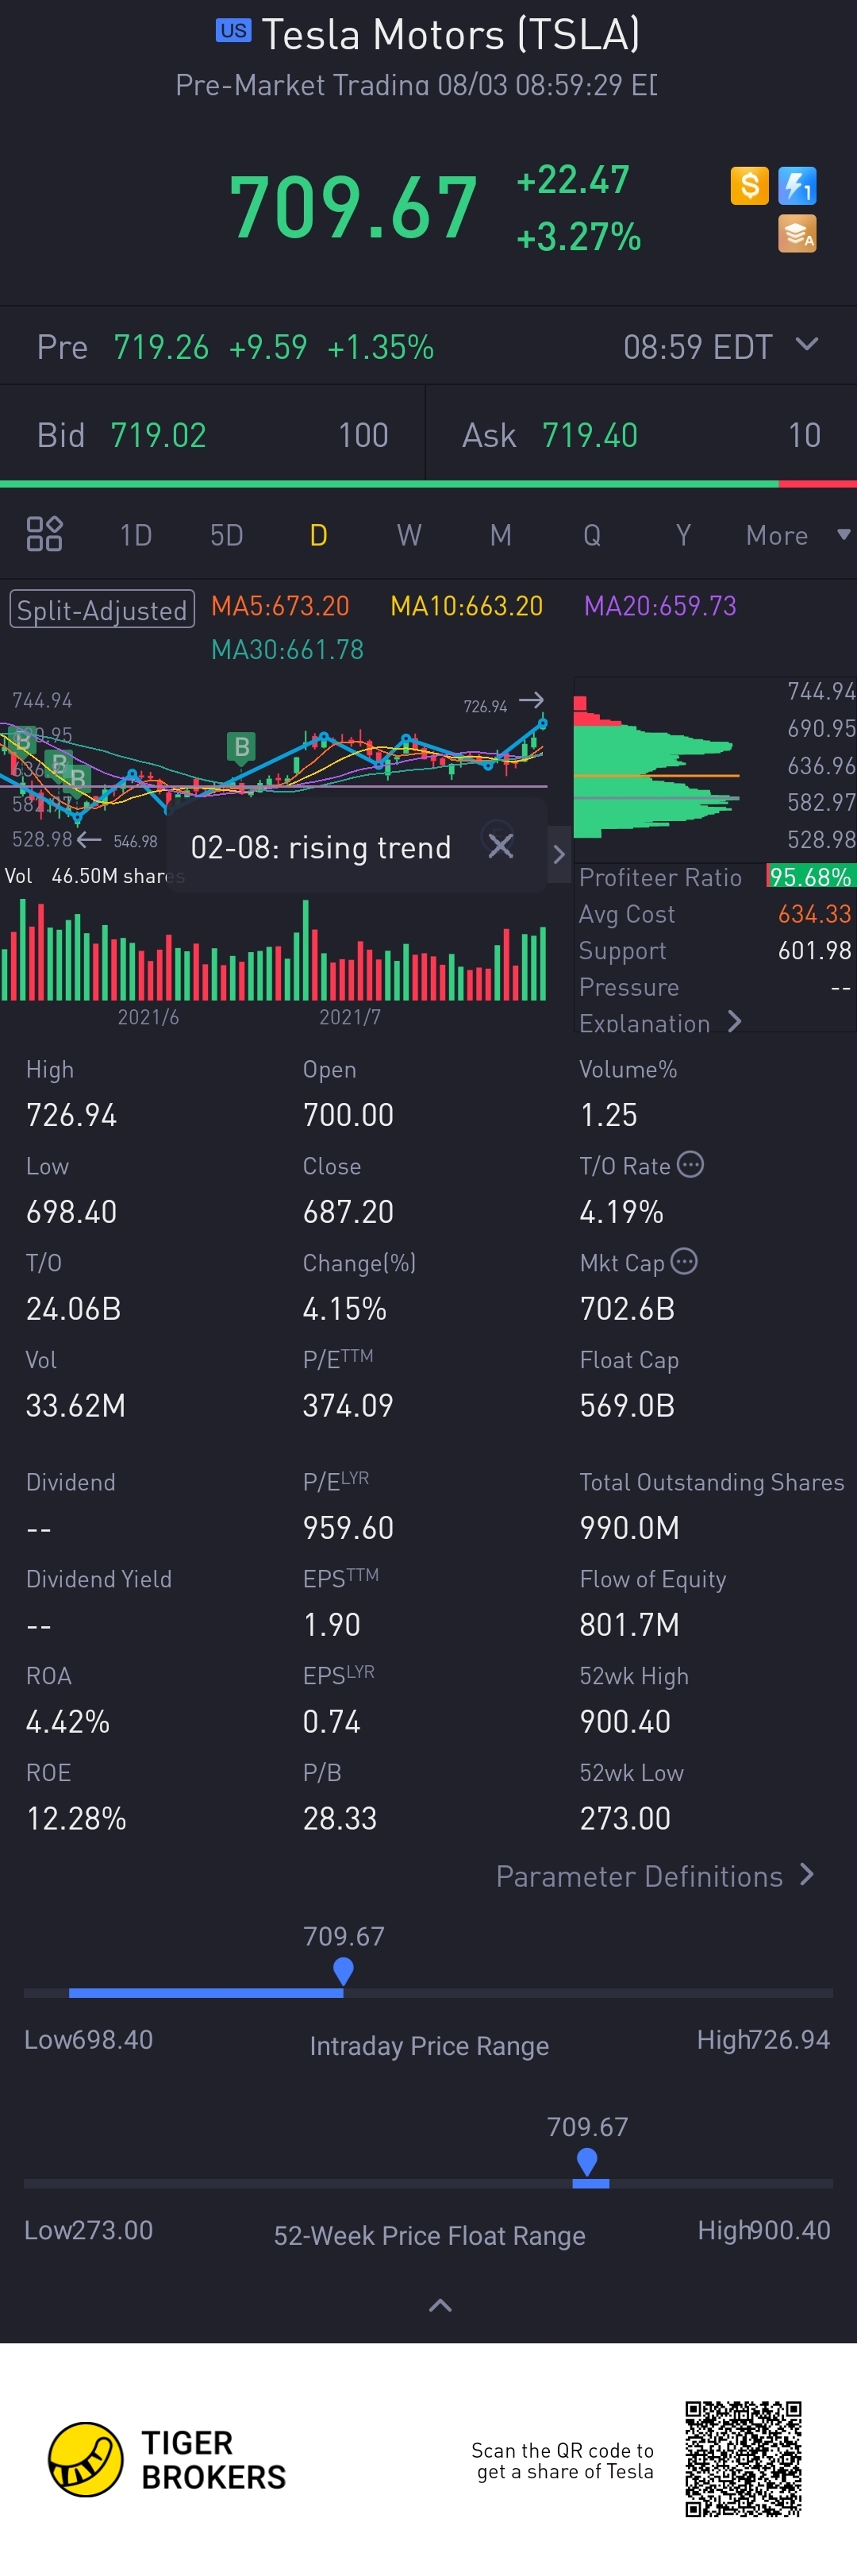Tap the Pre price 719.26

coord(161,347)
